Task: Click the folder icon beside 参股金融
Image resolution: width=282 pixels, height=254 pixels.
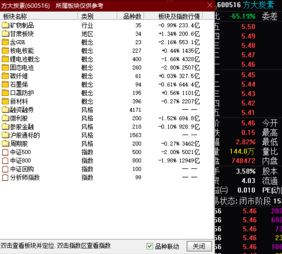Action: [x=6, y=127]
